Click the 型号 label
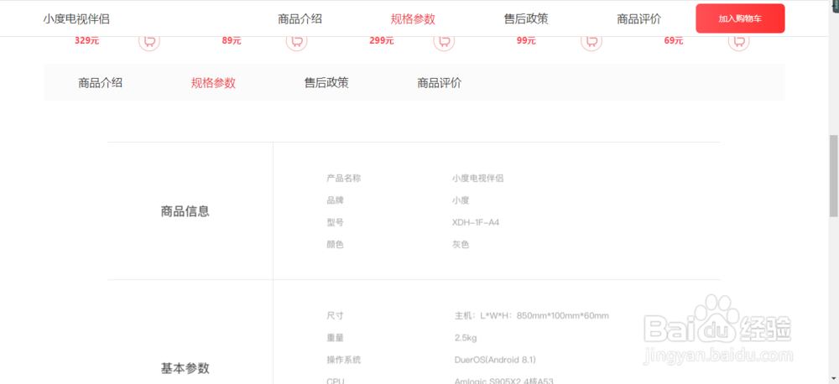The width and height of the screenshot is (839, 384). click(x=335, y=222)
